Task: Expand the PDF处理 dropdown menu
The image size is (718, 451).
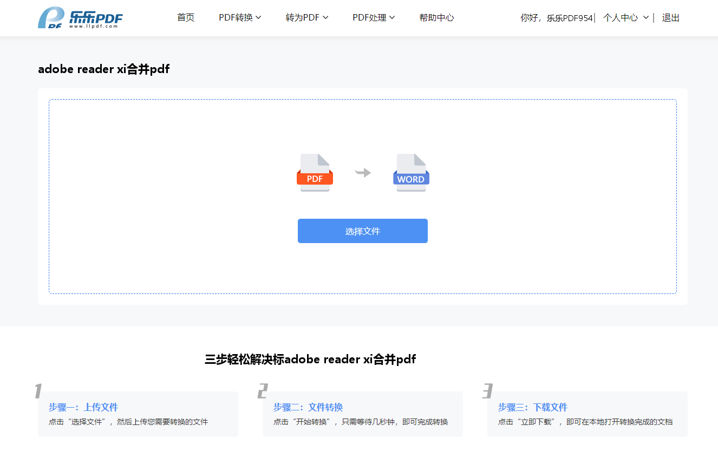Action: coord(374,18)
